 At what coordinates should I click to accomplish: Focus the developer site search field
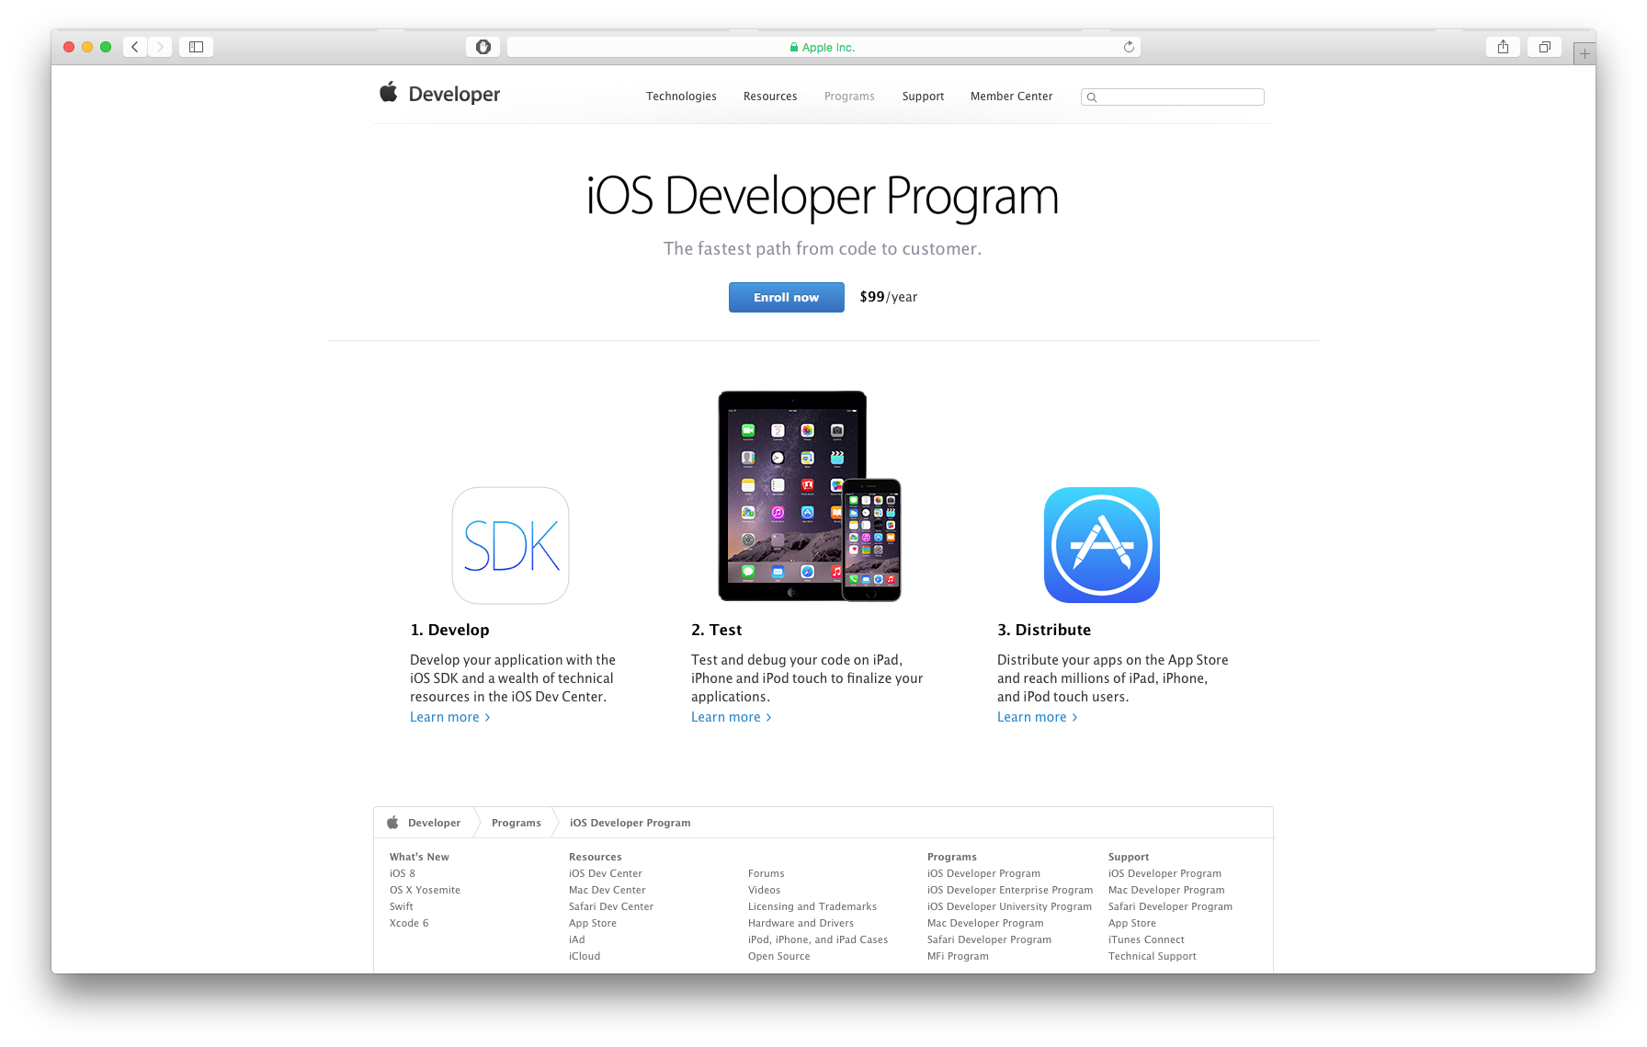coord(1173,97)
